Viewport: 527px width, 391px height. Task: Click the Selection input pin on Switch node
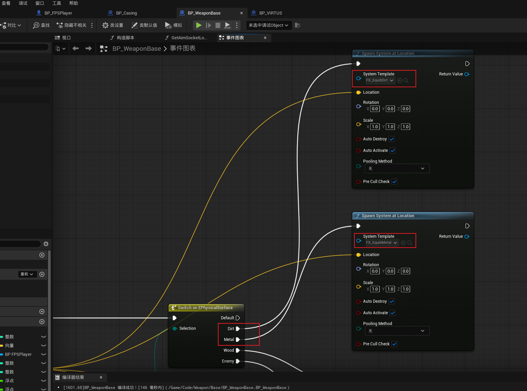[175, 328]
